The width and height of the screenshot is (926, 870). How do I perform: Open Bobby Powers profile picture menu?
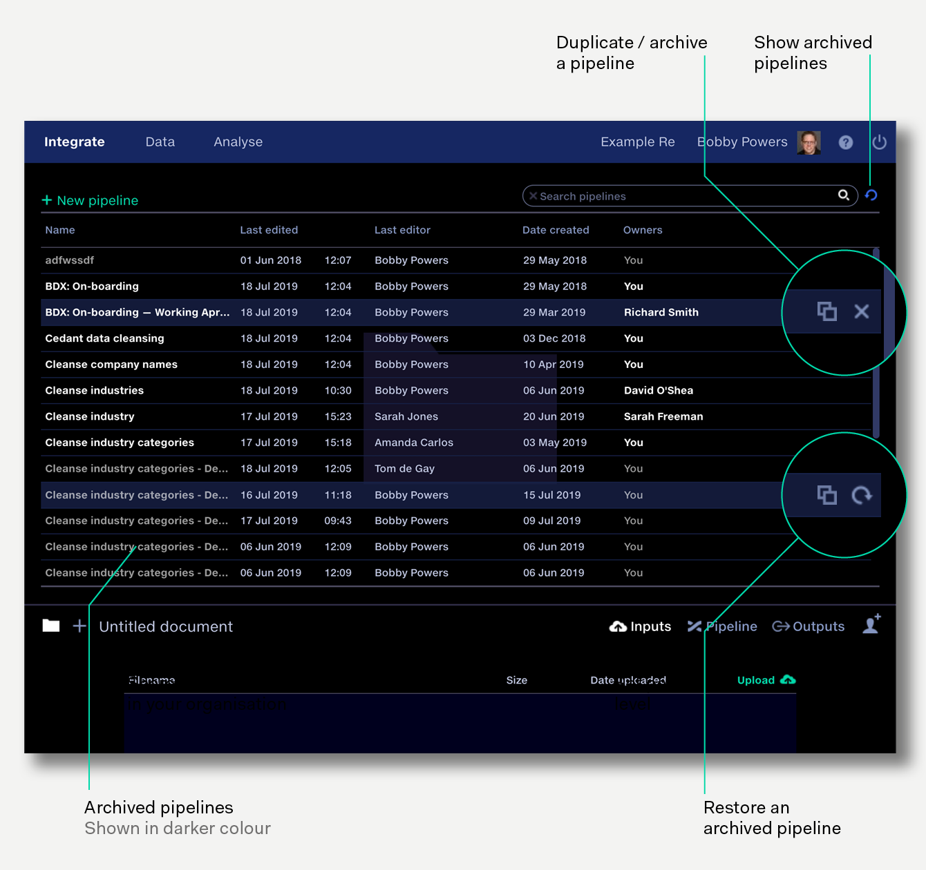pos(809,142)
